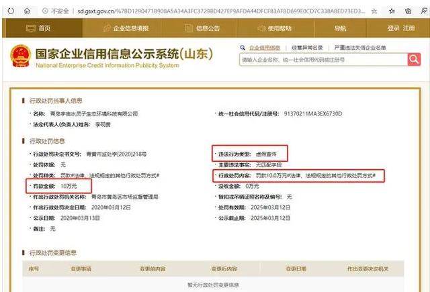
Task: Open the 首页 navigation tab
Action: (x=38, y=28)
